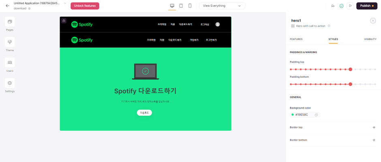
Task: Click the green background color swatch
Action: pyautogui.click(x=293, y=115)
